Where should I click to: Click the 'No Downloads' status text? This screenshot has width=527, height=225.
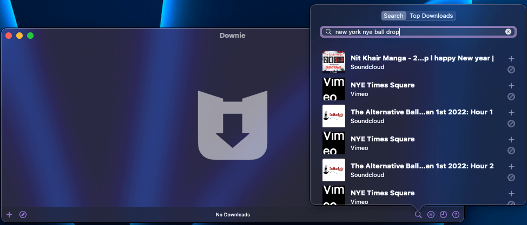[x=233, y=215]
